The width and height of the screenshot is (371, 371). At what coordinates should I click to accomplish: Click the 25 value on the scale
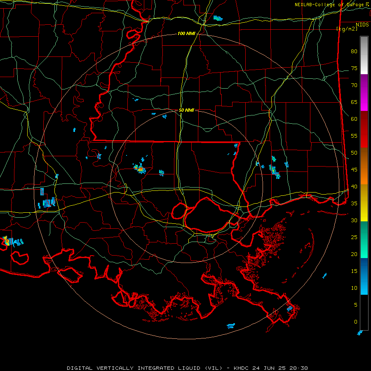point(354,237)
